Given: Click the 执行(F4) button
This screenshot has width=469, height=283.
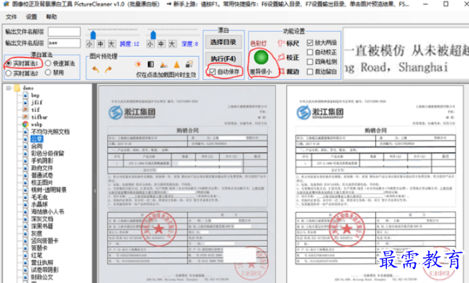Looking at the screenshot, I should (x=223, y=59).
